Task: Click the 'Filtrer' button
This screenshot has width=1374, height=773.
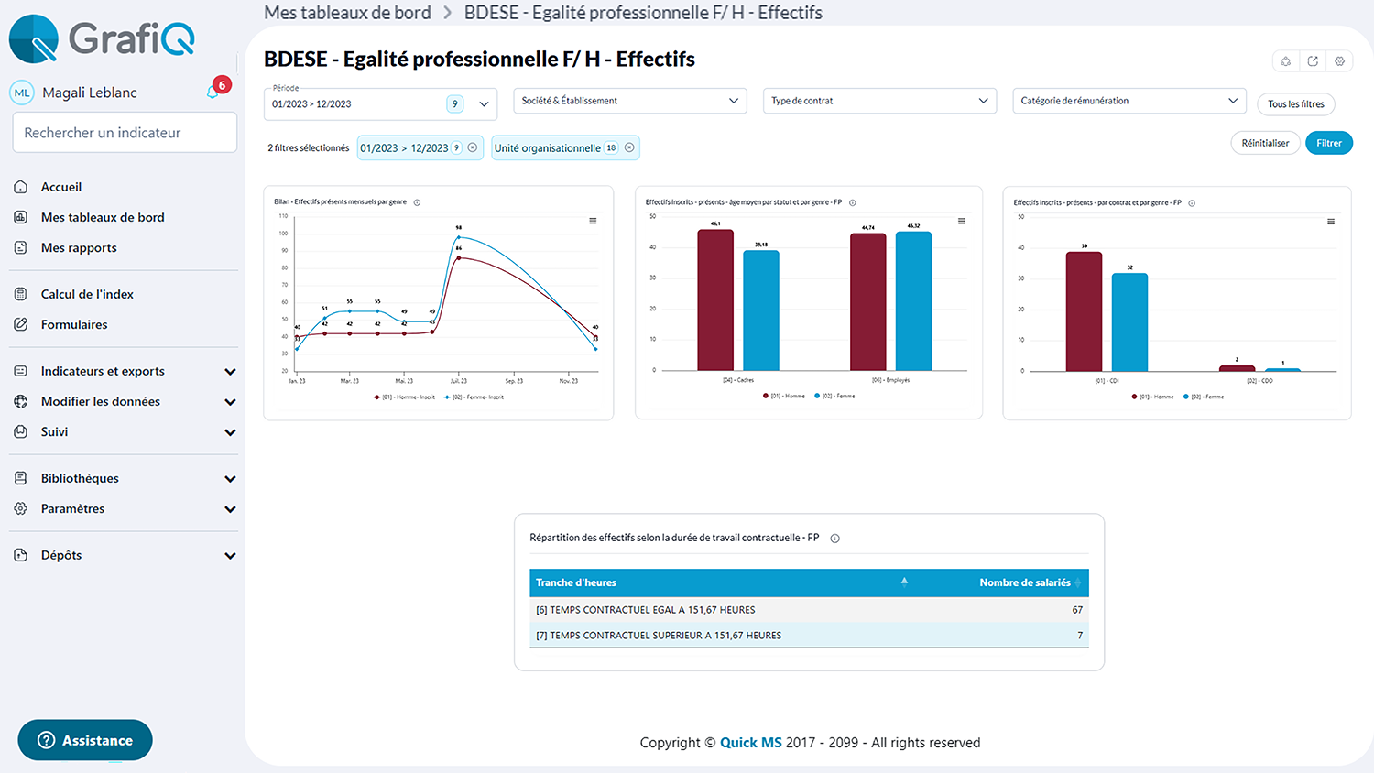Action: click(1328, 143)
